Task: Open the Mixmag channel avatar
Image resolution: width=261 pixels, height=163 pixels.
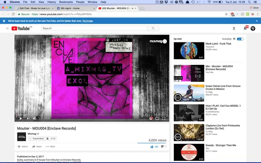Action: (22, 137)
